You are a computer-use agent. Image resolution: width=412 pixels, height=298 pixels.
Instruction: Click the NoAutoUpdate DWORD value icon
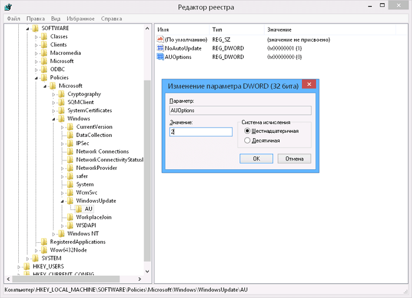pos(160,48)
